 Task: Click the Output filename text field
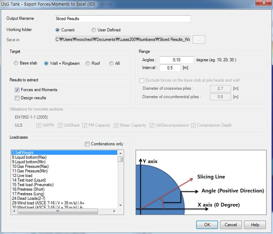[122, 19]
